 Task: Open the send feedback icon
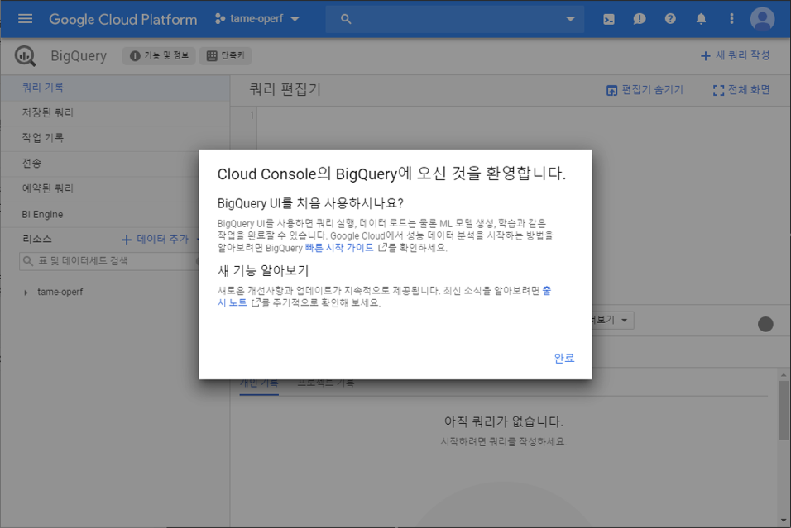coord(640,19)
